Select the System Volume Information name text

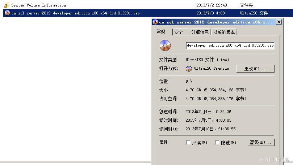pyautogui.click(x=38, y=5)
